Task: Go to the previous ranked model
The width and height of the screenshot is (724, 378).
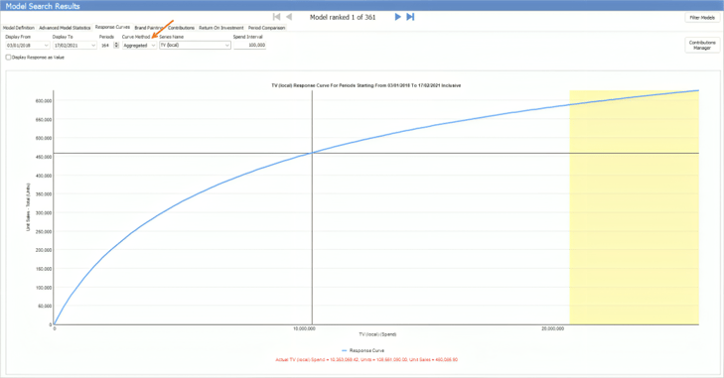Action: point(289,17)
